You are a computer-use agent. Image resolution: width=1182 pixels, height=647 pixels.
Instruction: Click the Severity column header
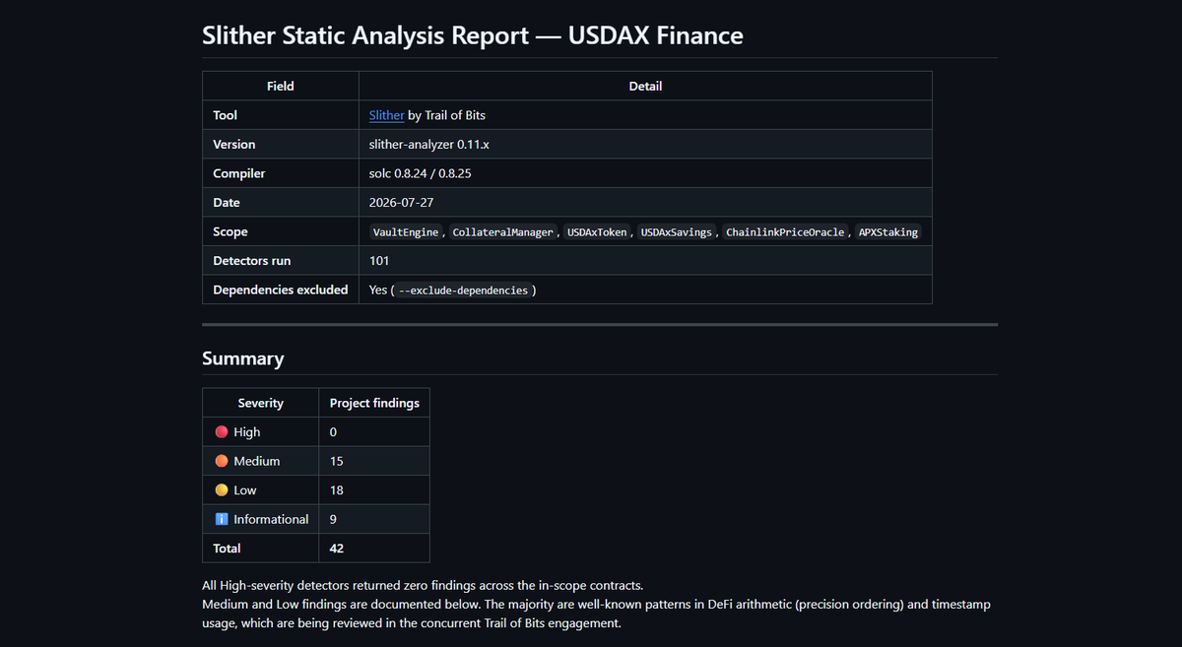(x=261, y=403)
